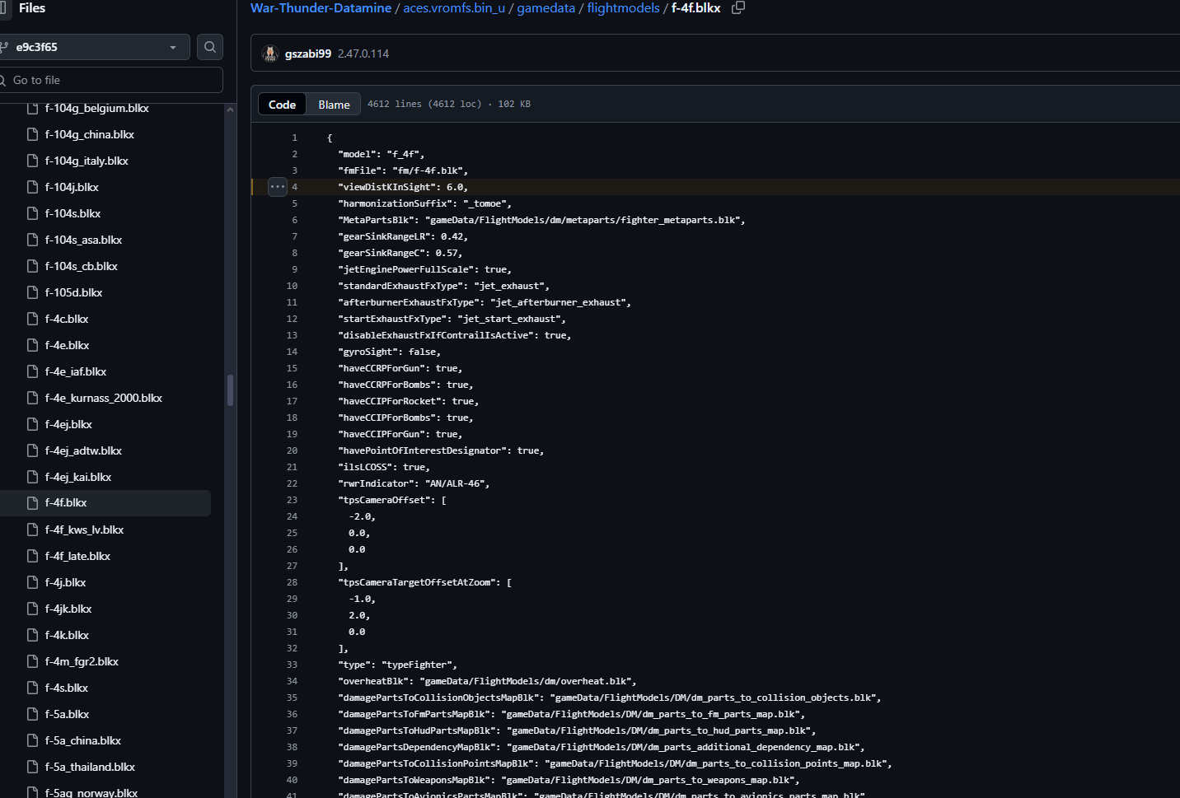Open the War-Thunder-Datamine repository link
This screenshot has height=798, width=1180.
coord(321,8)
